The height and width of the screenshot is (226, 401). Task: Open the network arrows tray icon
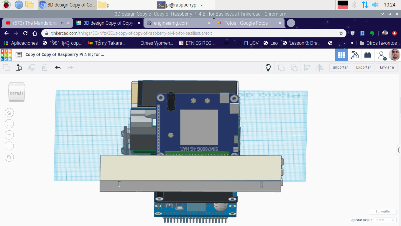[x=365, y=5]
